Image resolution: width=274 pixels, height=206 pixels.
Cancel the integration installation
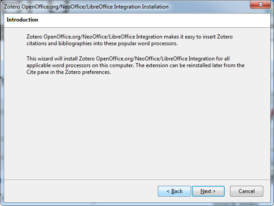[x=246, y=191]
